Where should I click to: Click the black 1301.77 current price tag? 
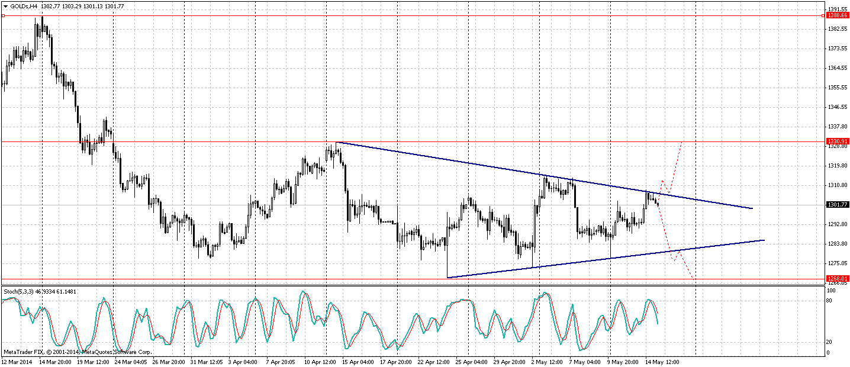pyautogui.click(x=837, y=205)
